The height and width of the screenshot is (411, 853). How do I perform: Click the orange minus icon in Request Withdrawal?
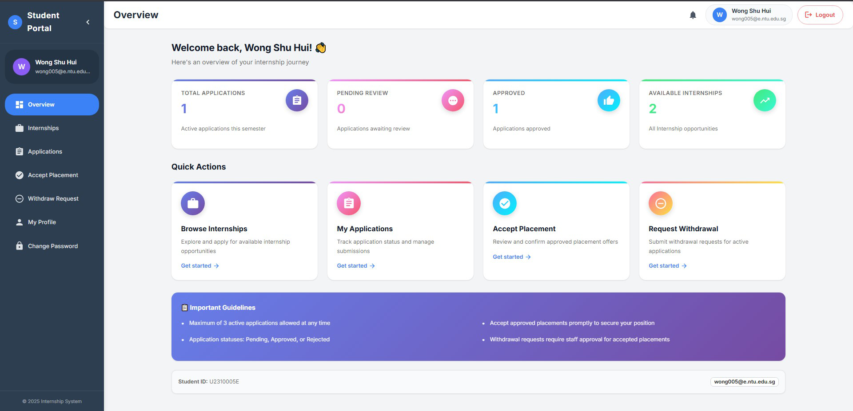point(661,203)
